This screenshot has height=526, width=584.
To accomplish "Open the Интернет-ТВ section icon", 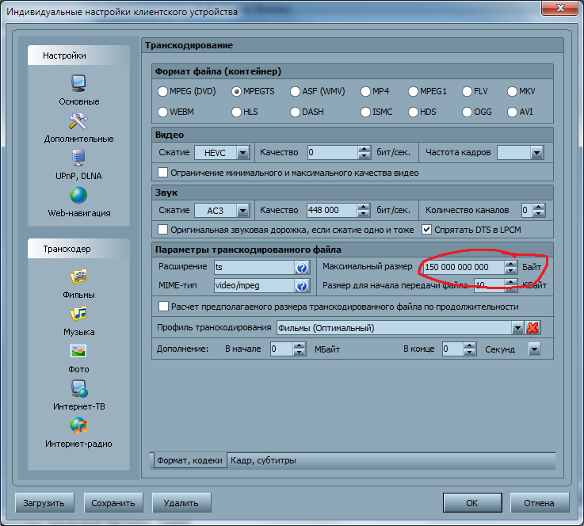I will tap(78, 389).
